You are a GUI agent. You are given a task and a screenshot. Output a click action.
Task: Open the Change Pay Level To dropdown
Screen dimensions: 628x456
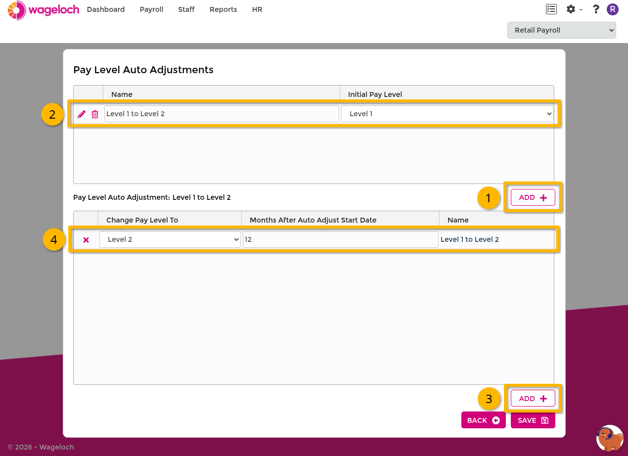point(170,239)
